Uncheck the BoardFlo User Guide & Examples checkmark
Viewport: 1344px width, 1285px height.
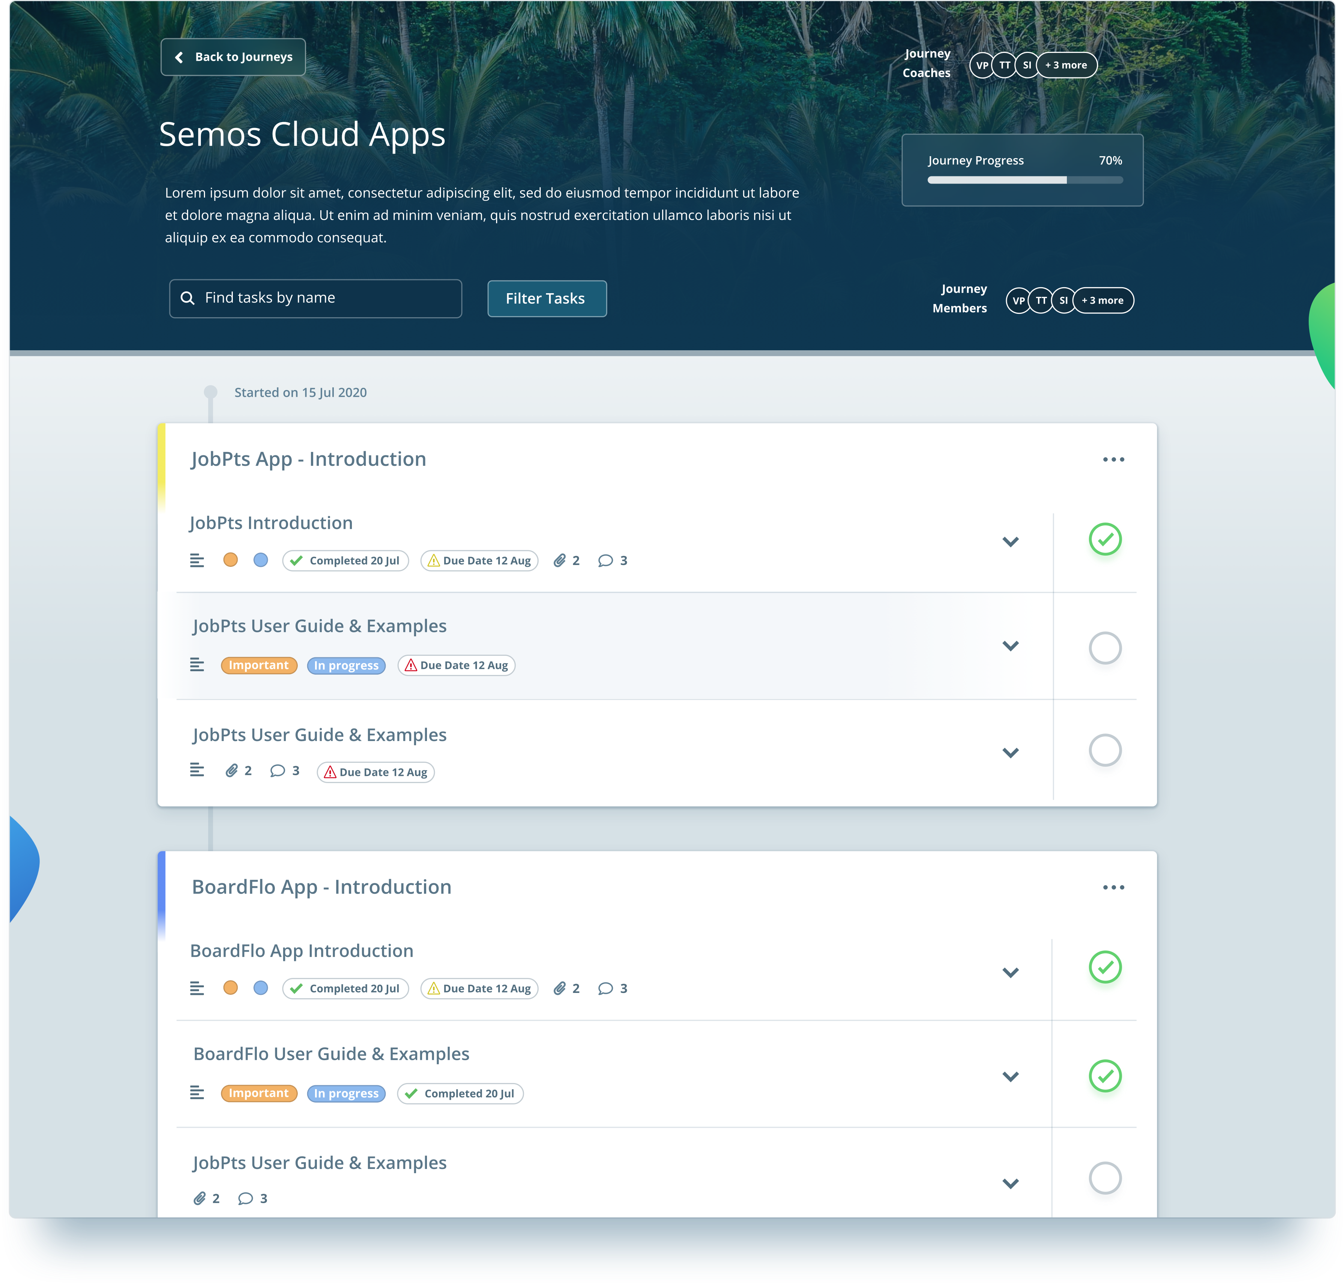coord(1105,1076)
